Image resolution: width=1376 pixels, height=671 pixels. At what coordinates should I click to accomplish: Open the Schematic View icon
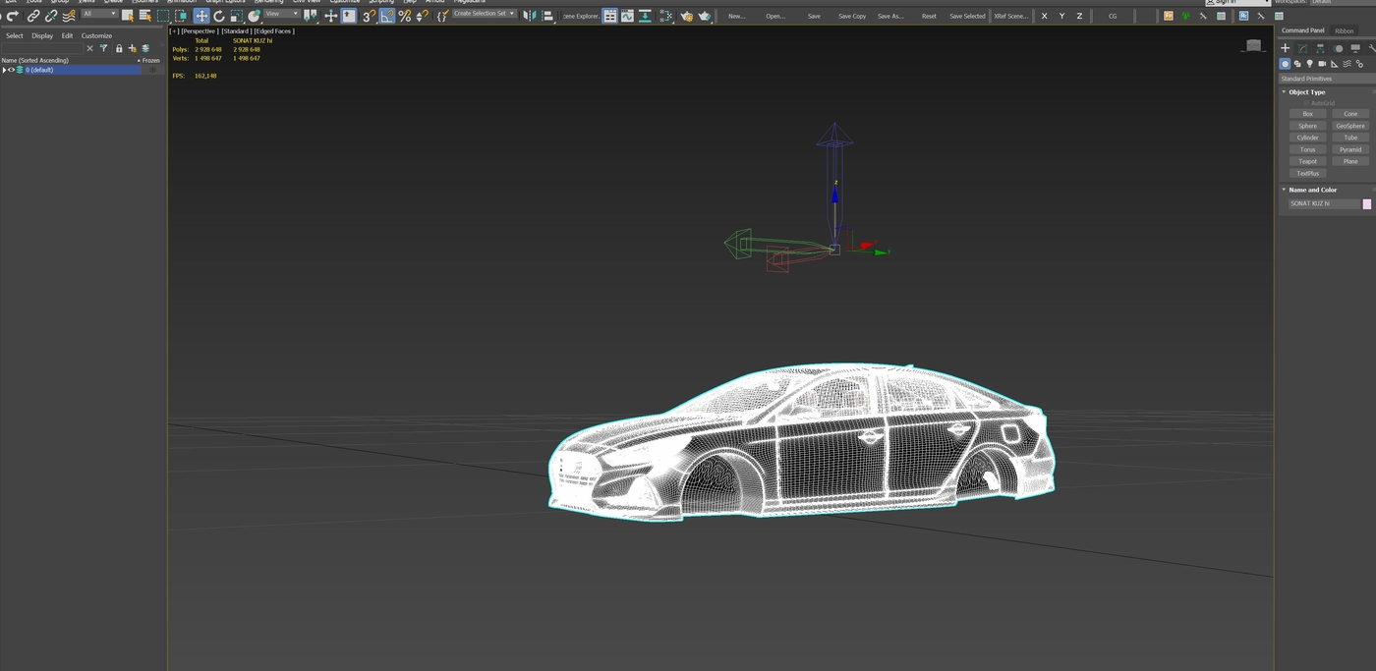point(665,16)
